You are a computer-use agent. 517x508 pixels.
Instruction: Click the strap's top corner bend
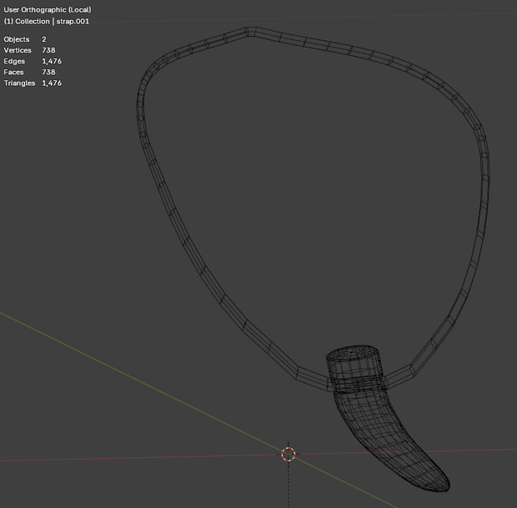pos(251,32)
